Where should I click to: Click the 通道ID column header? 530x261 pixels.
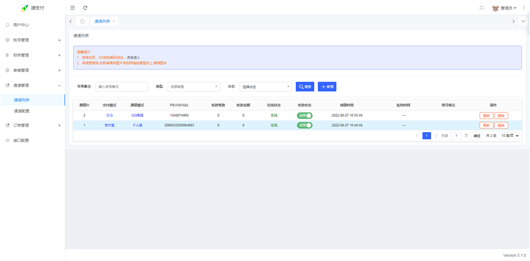pos(84,106)
